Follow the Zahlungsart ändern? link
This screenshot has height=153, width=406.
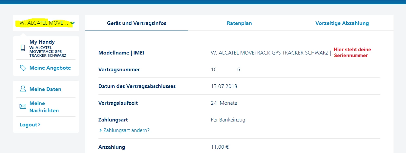(126, 130)
